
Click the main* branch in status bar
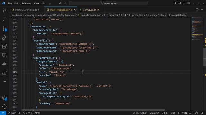point(12,113)
